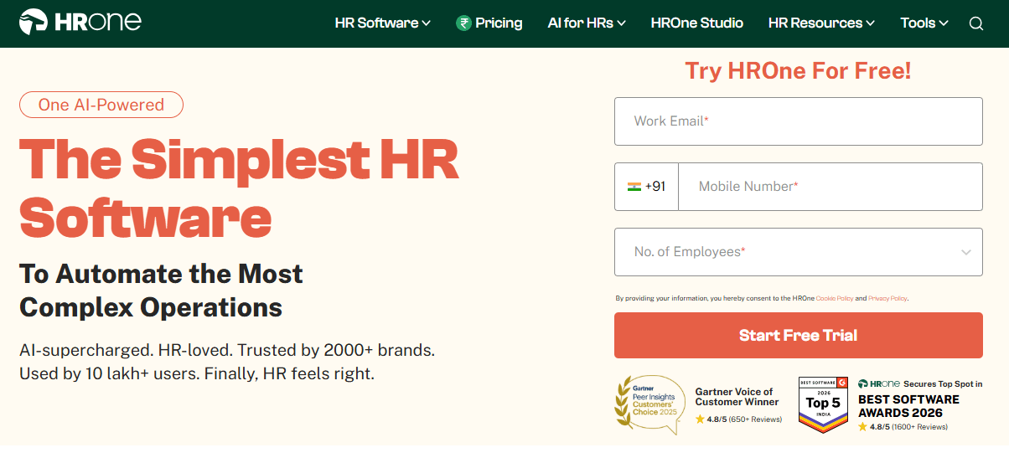Open the Cookie Policy link
The image size is (1009, 463).
835,298
